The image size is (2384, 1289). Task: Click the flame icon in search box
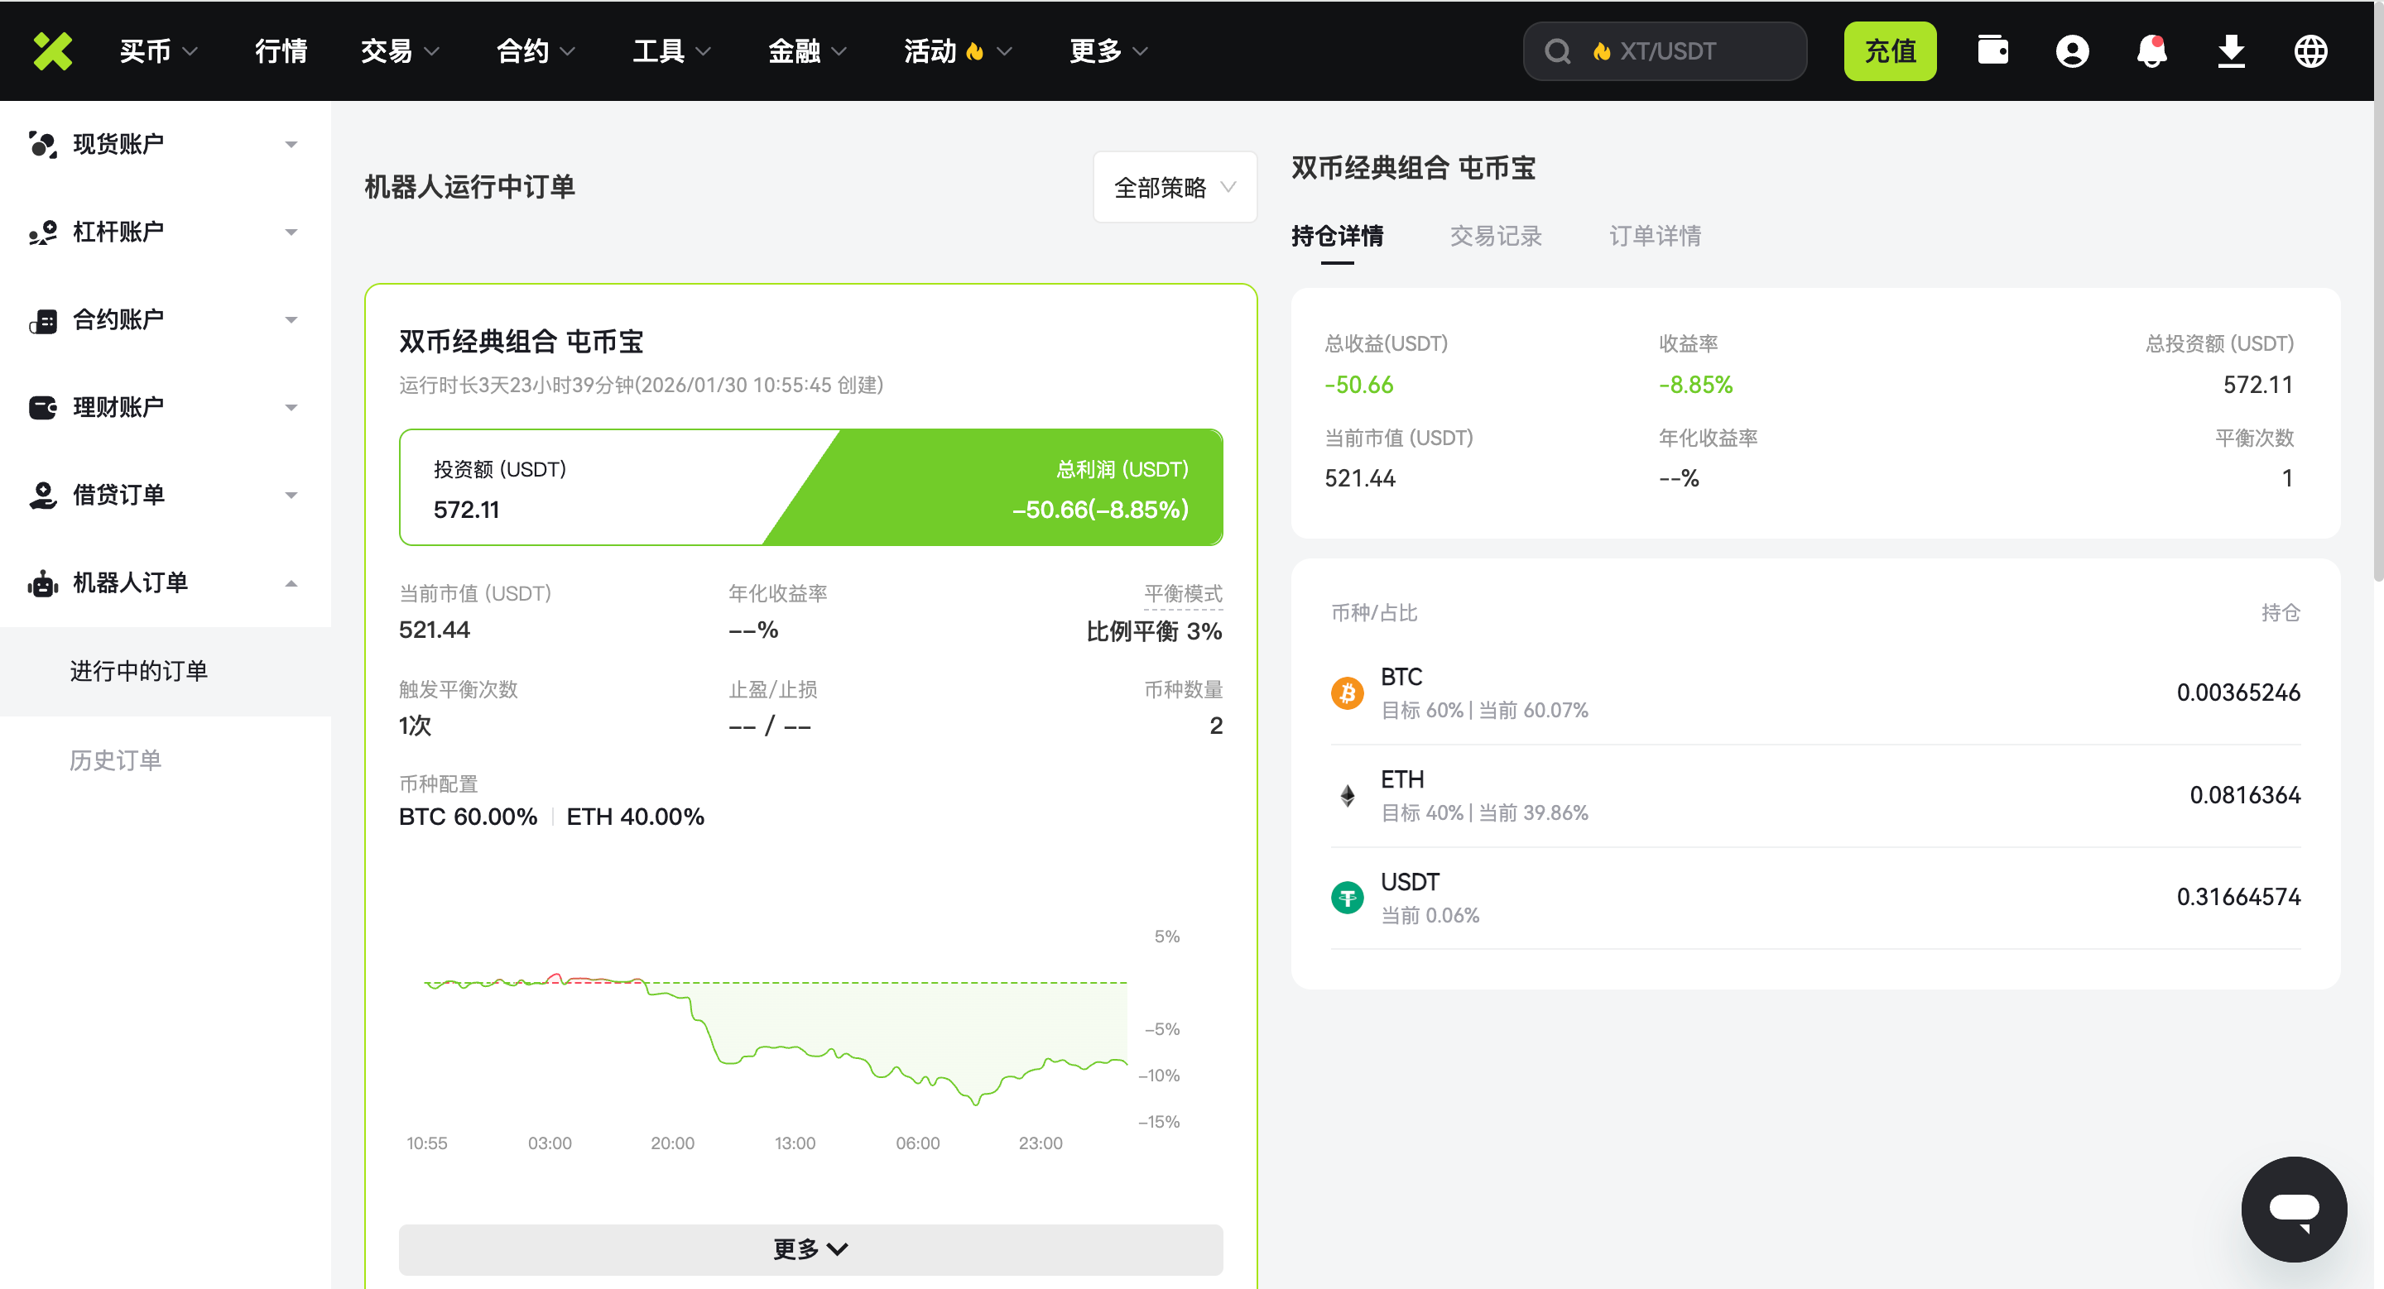[1601, 50]
